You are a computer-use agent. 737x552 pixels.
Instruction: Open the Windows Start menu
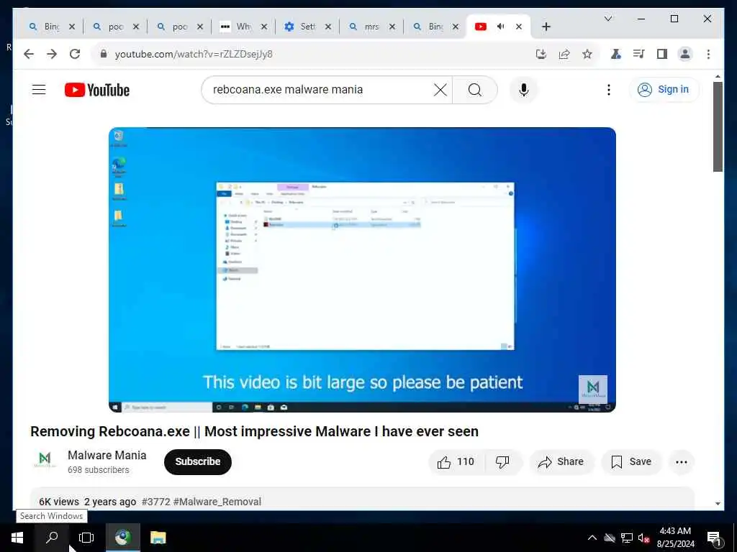click(17, 538)
